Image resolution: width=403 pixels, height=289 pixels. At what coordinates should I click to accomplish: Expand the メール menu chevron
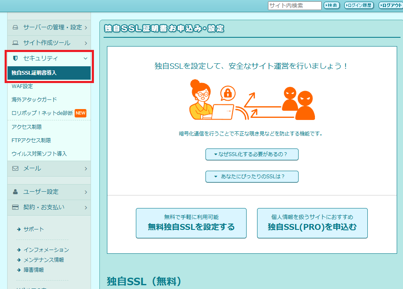(86, 169)
